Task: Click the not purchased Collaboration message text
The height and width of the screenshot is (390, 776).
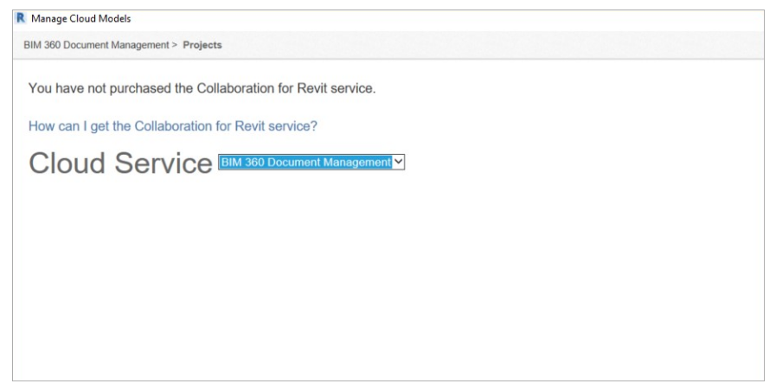Action: 202,89
